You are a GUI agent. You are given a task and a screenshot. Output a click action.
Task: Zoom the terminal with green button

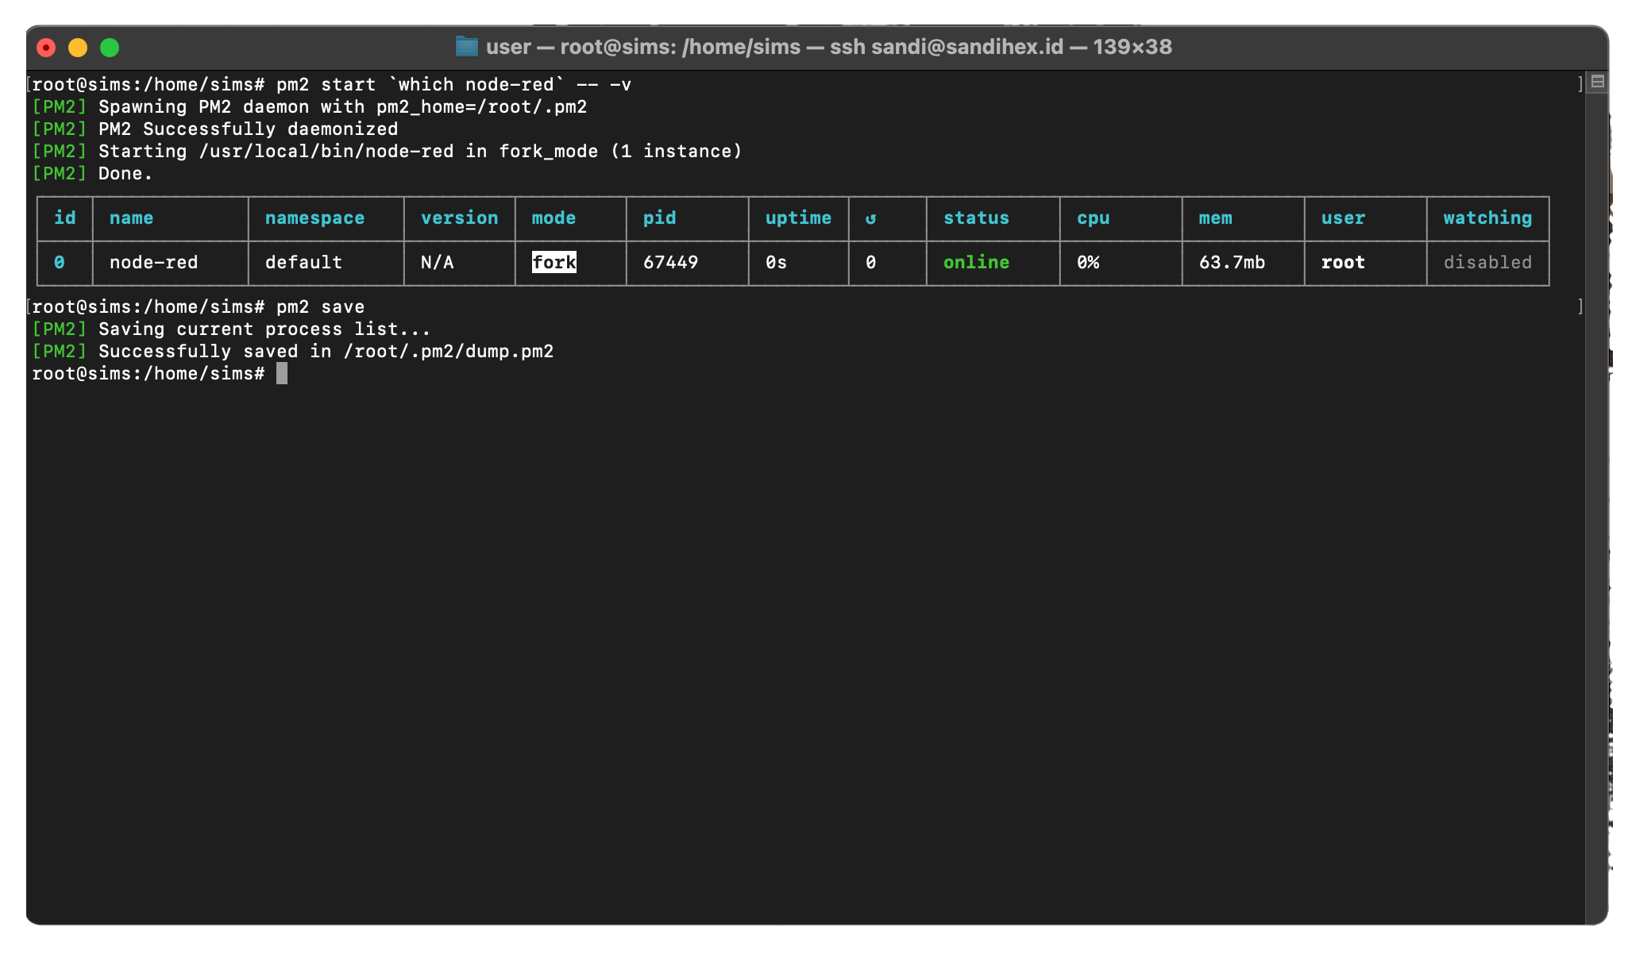(110, 48)
